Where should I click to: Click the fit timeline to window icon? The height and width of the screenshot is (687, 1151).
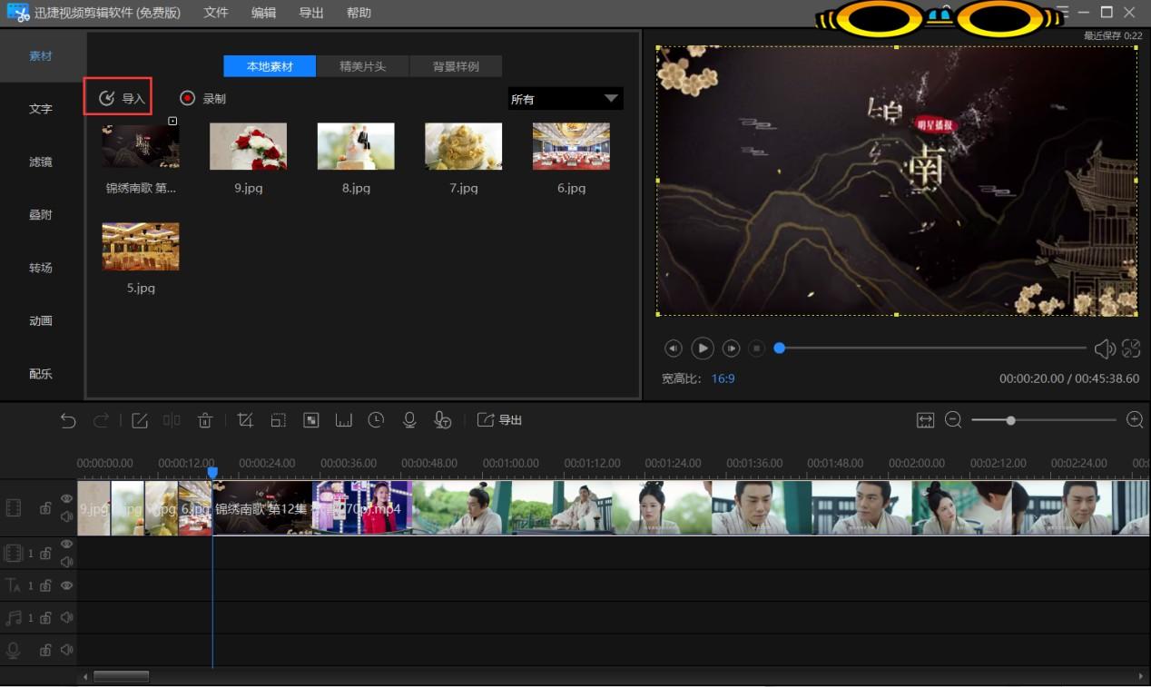pos(925,420)
